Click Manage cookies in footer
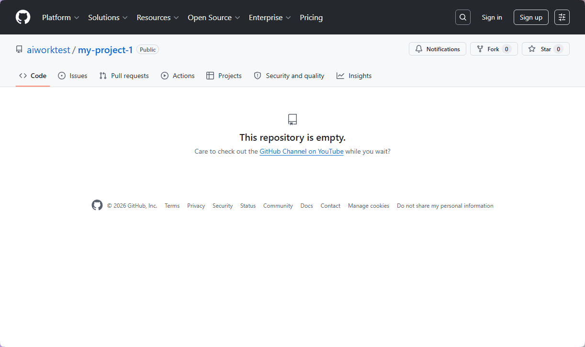The height and width of the screenshot is (347, 585). click(369, 206)
